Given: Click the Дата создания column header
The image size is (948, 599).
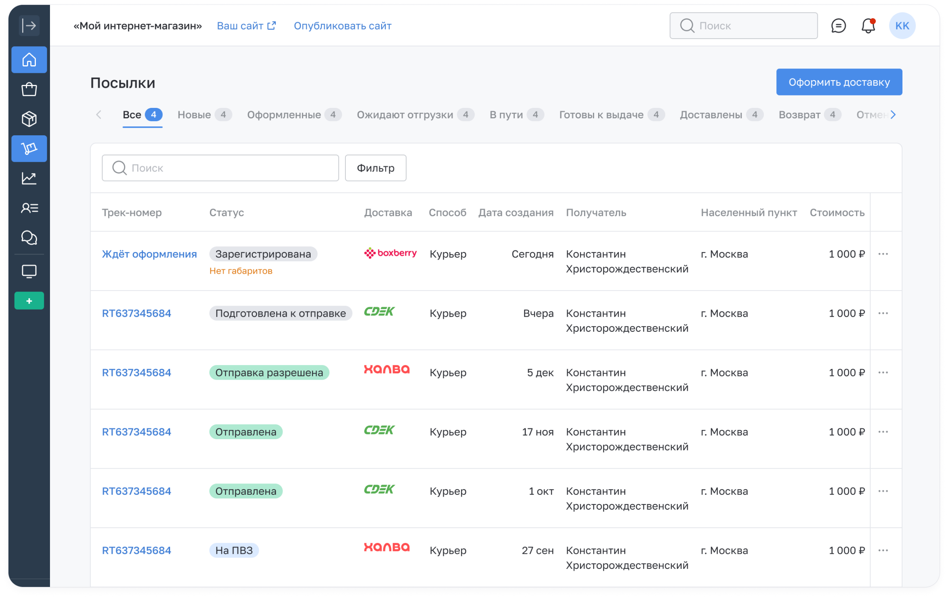Looking at the screenshot, I should pyautogui.click(x=516, y=213).
